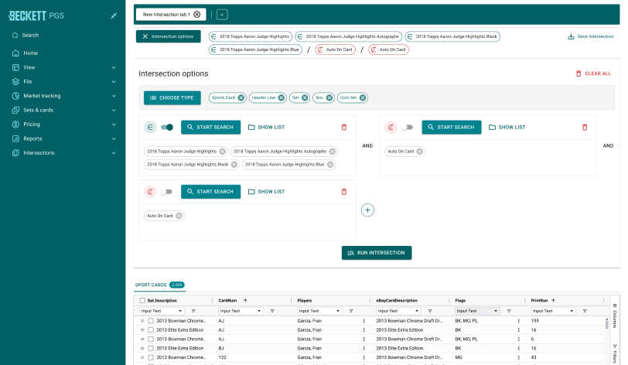Click the CHOOSE TYPE button

[172, 97]
